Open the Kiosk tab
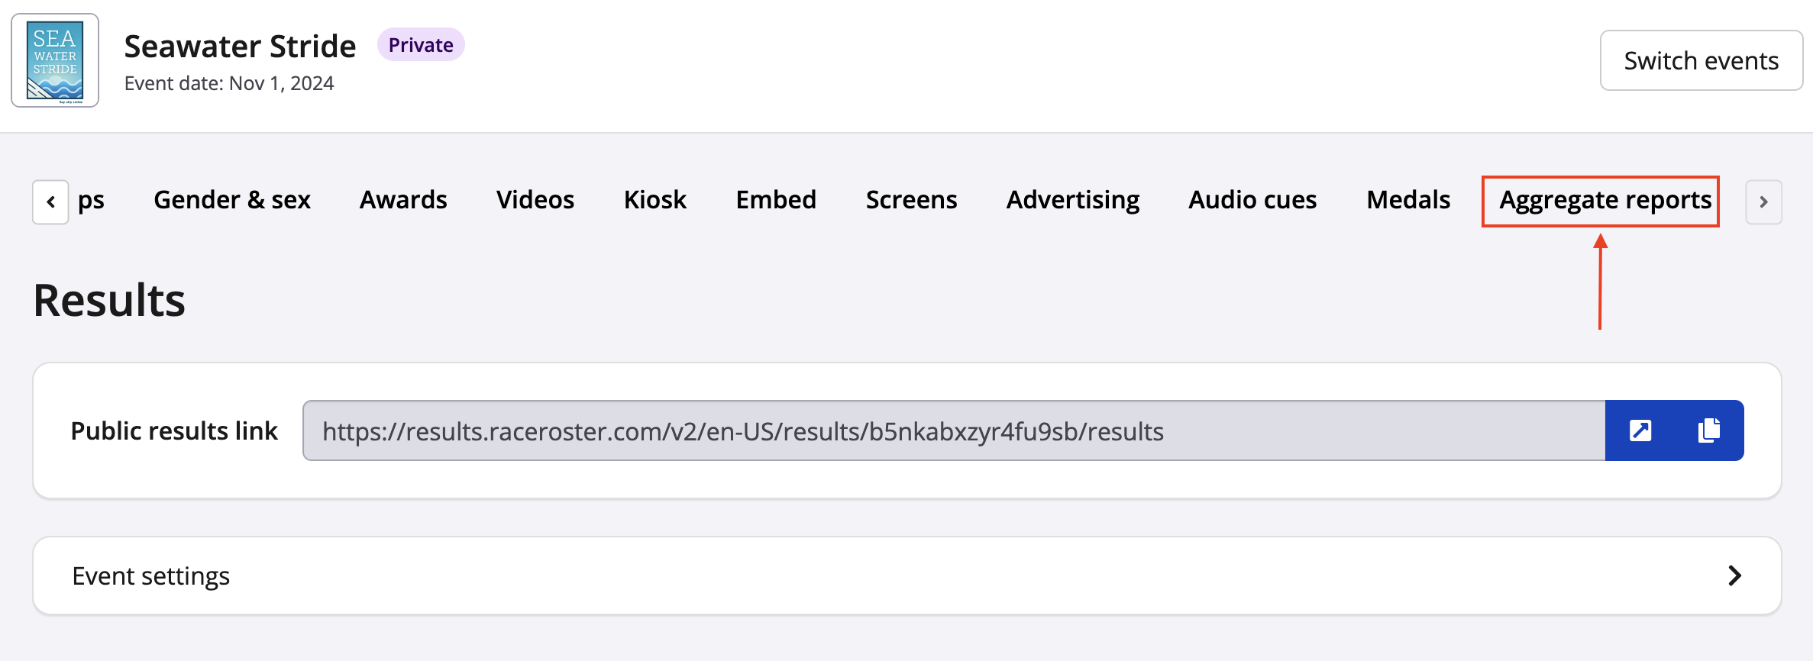The width and height of the screenshot is (1813, 661). (x=654, y=200)
